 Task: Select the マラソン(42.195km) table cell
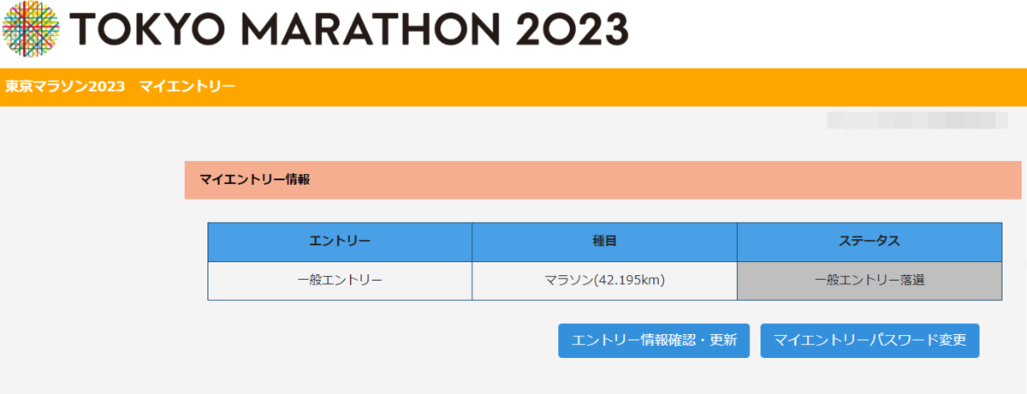tap(604, 281)
